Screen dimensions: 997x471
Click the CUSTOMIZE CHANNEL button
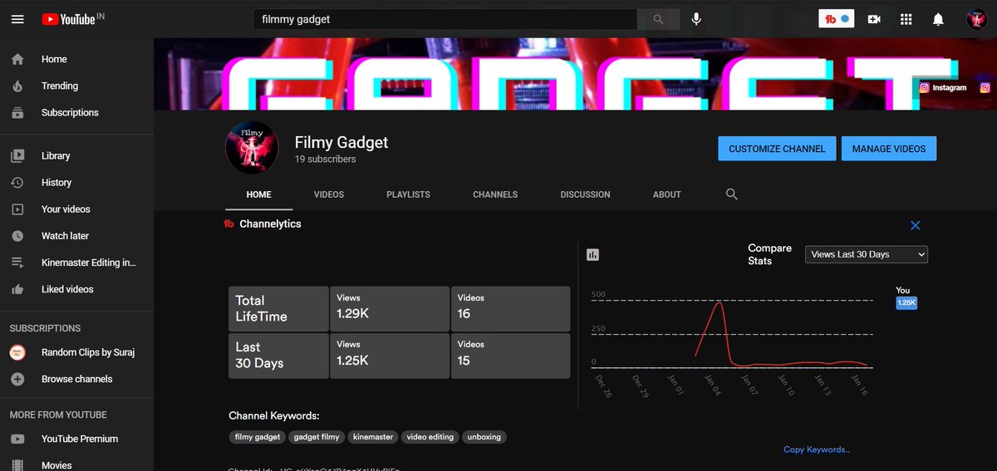click(777, 149)
